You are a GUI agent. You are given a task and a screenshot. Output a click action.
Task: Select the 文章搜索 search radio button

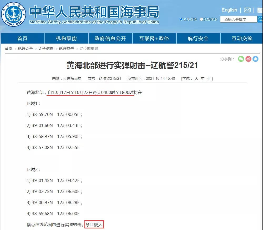(x=181, y=19)
